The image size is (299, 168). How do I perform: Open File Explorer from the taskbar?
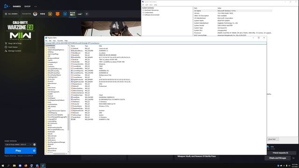(x=14, y=166)
